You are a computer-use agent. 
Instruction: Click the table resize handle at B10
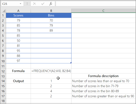[71, 63]
